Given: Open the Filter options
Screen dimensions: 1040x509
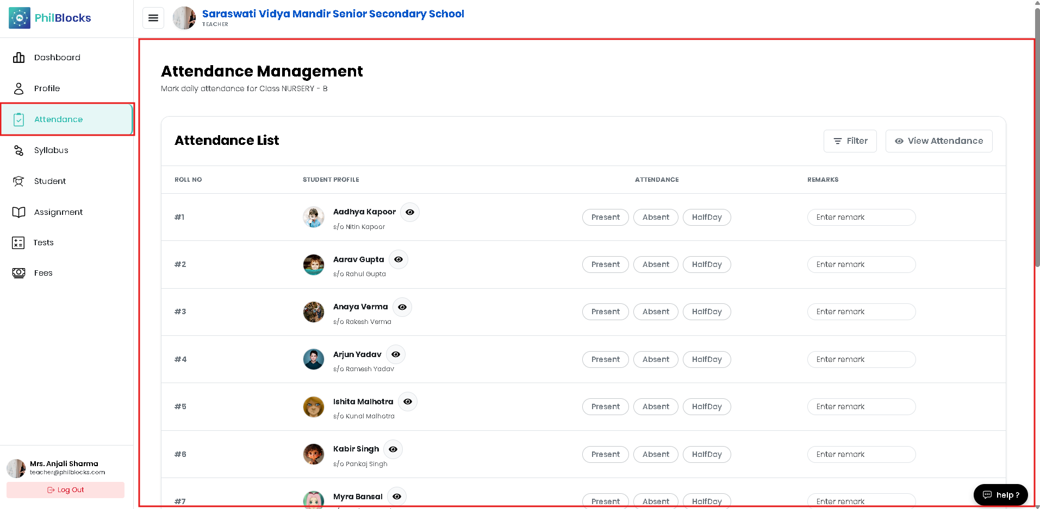Looking at the screenshot, I should pos(850,141).
